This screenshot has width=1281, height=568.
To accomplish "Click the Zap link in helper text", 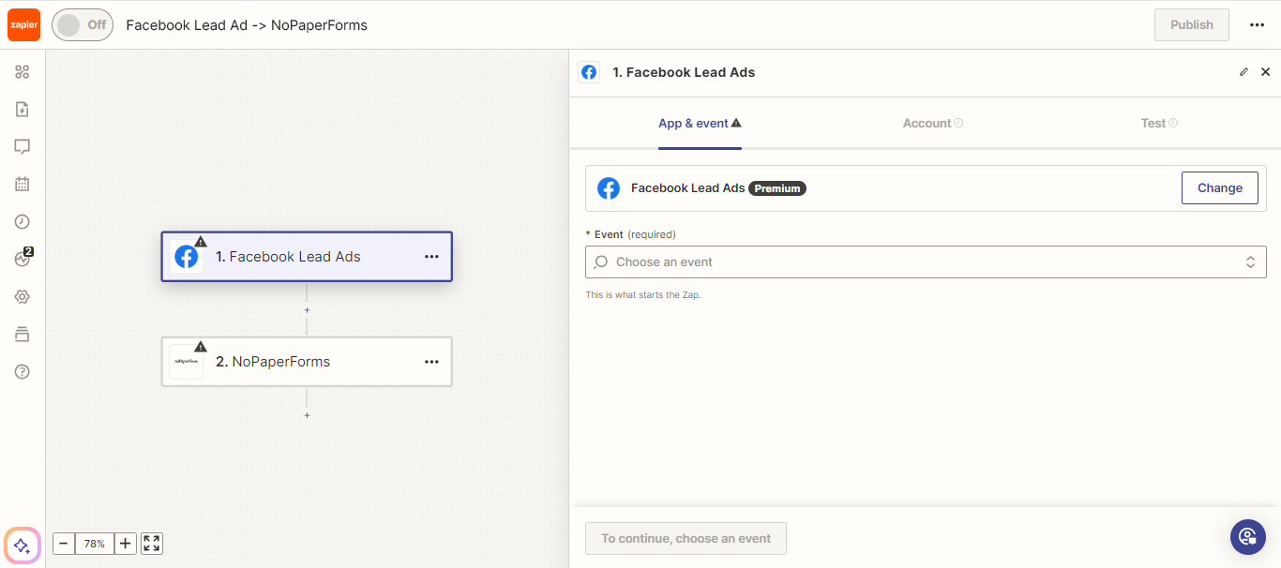I will pyautogui.click(x=690, y=294).
